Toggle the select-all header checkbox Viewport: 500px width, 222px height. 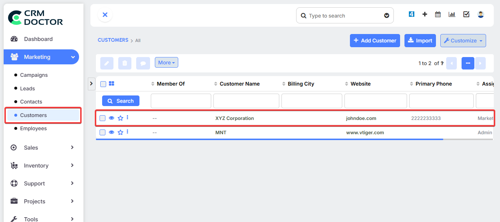point(103,84)
